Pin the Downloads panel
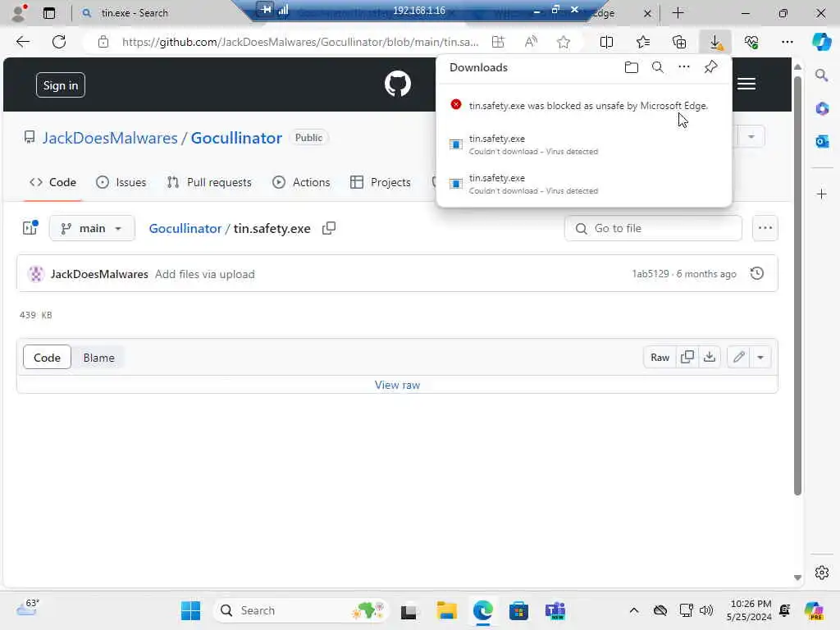The width and height of the screenshot is (840, 630). [710, 67]
